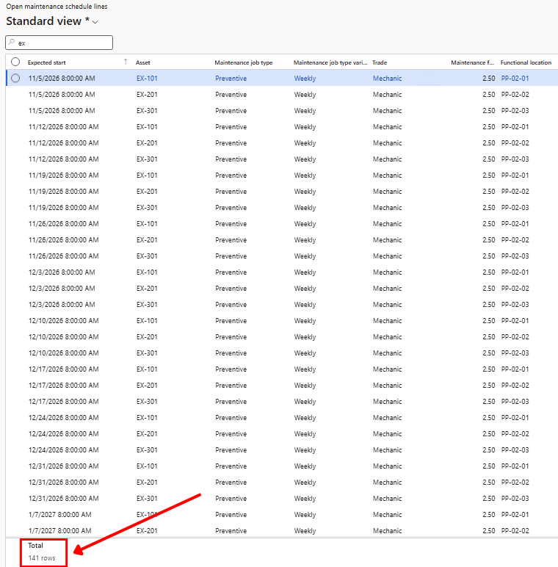Click PP-02-03 cell in the 12/24/2026 row
The image size is (558, 567).
click(x=515, y=449)
